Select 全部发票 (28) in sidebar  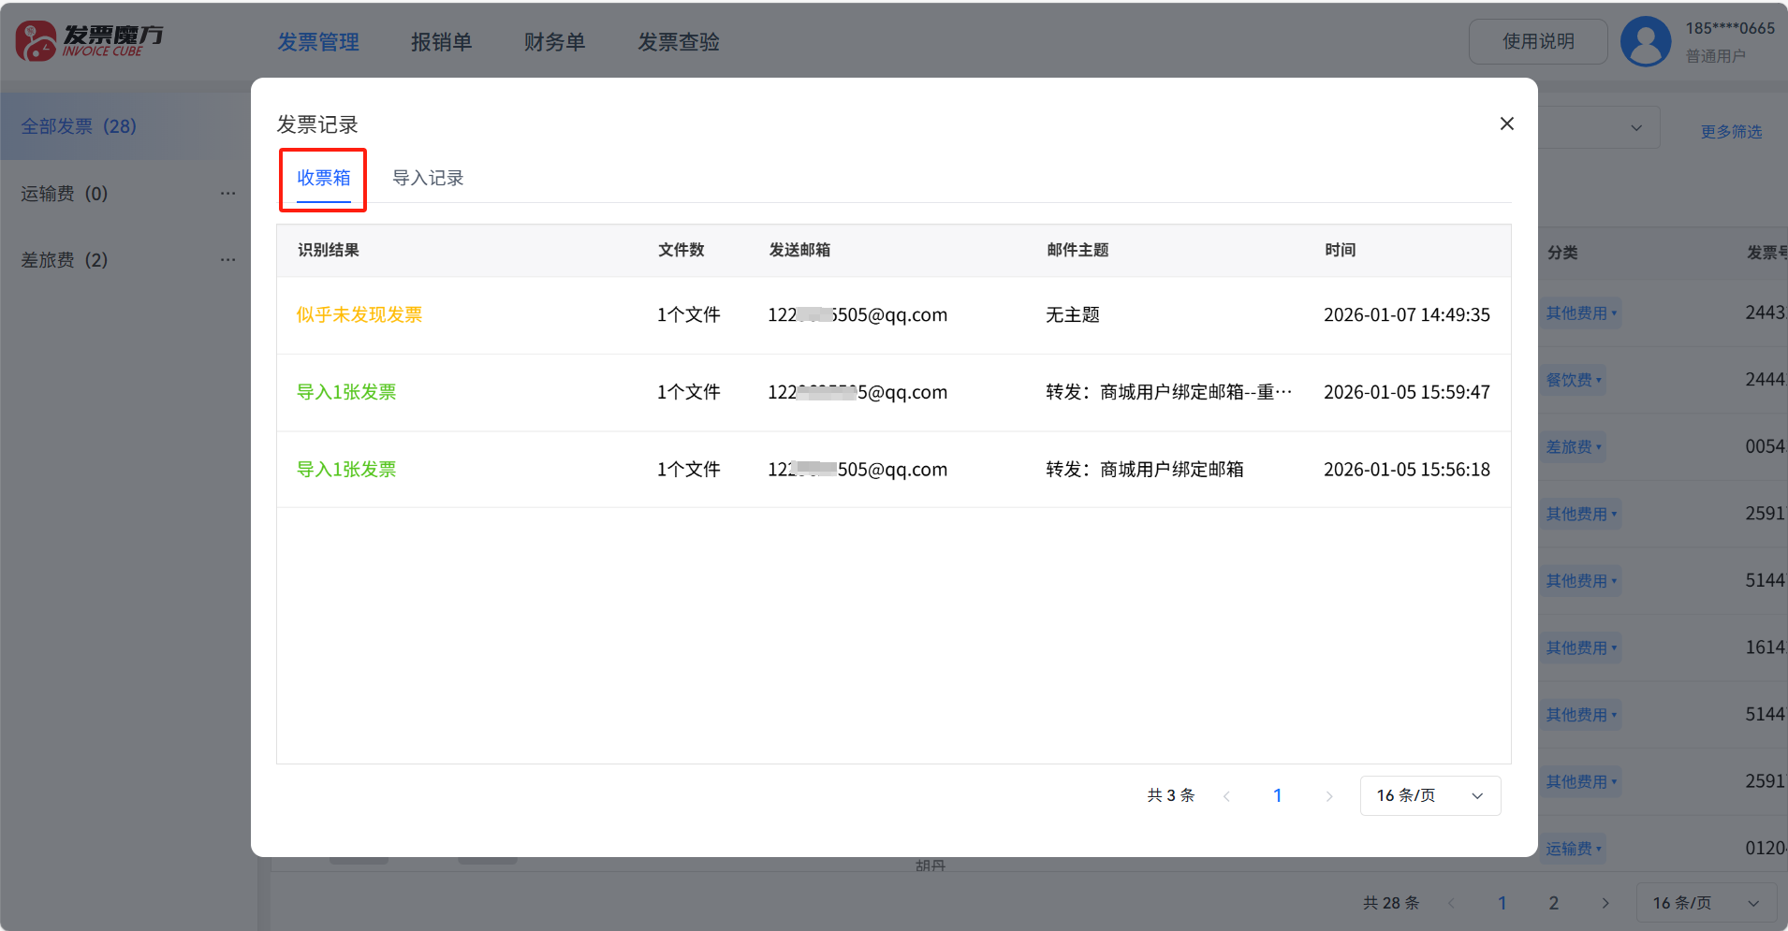tap(80, 126)
